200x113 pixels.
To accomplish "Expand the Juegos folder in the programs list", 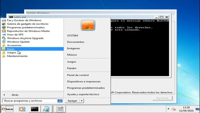I will (x=32, y=52).
